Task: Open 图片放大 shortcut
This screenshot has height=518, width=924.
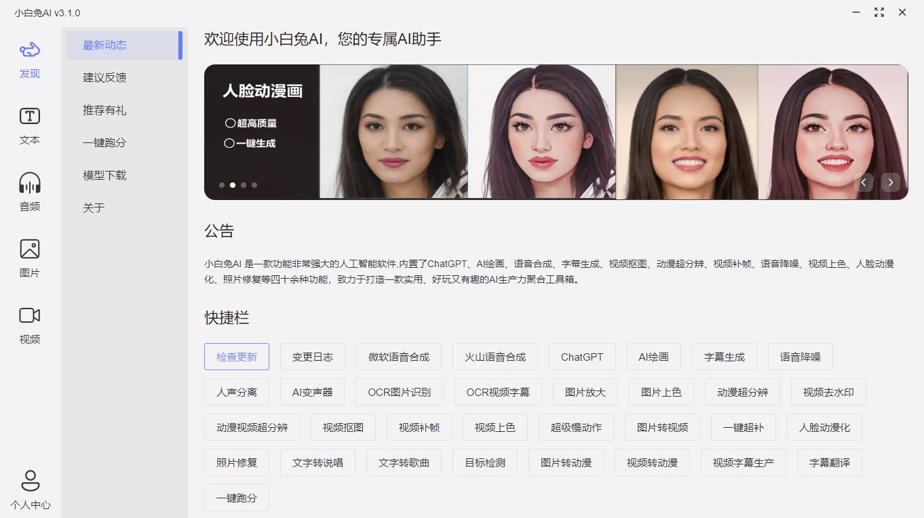Action: click(x=585, y=392)
